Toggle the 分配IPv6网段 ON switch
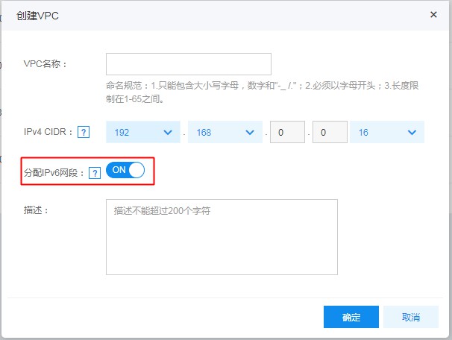 125,170
